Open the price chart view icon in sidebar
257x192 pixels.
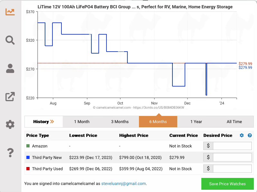(x=10, y=12)
